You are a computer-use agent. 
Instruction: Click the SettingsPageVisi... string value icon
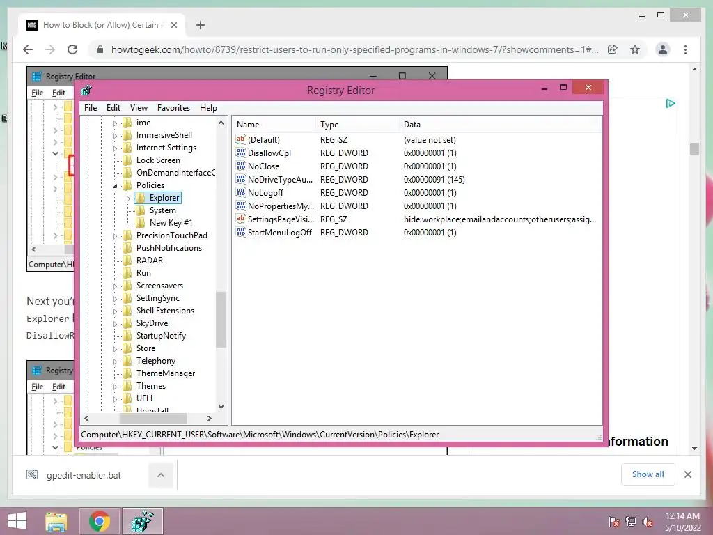click(x=241, y=219)
